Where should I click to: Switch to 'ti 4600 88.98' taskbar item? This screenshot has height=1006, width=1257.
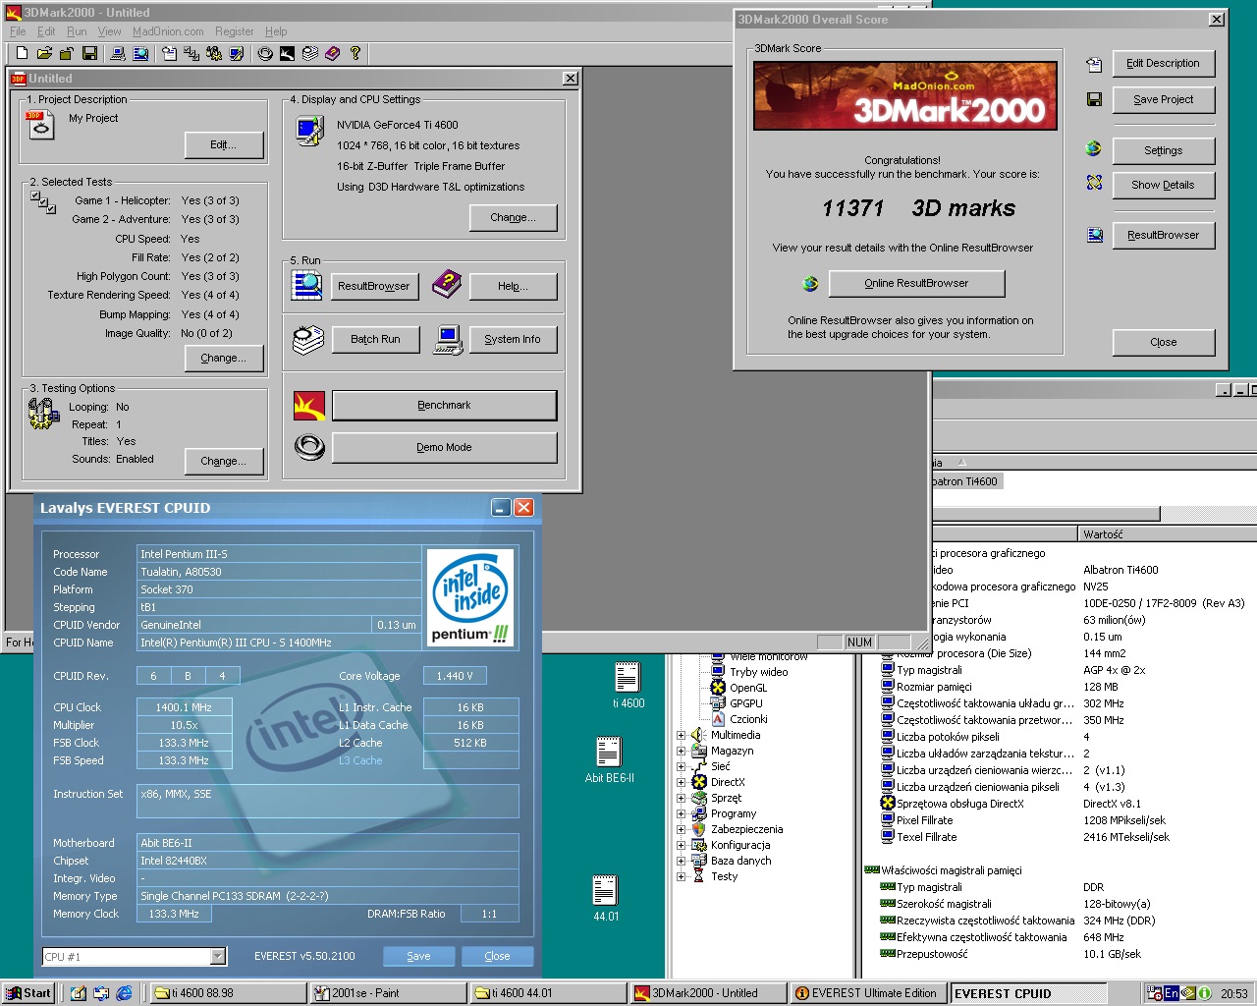click(229, 993)
